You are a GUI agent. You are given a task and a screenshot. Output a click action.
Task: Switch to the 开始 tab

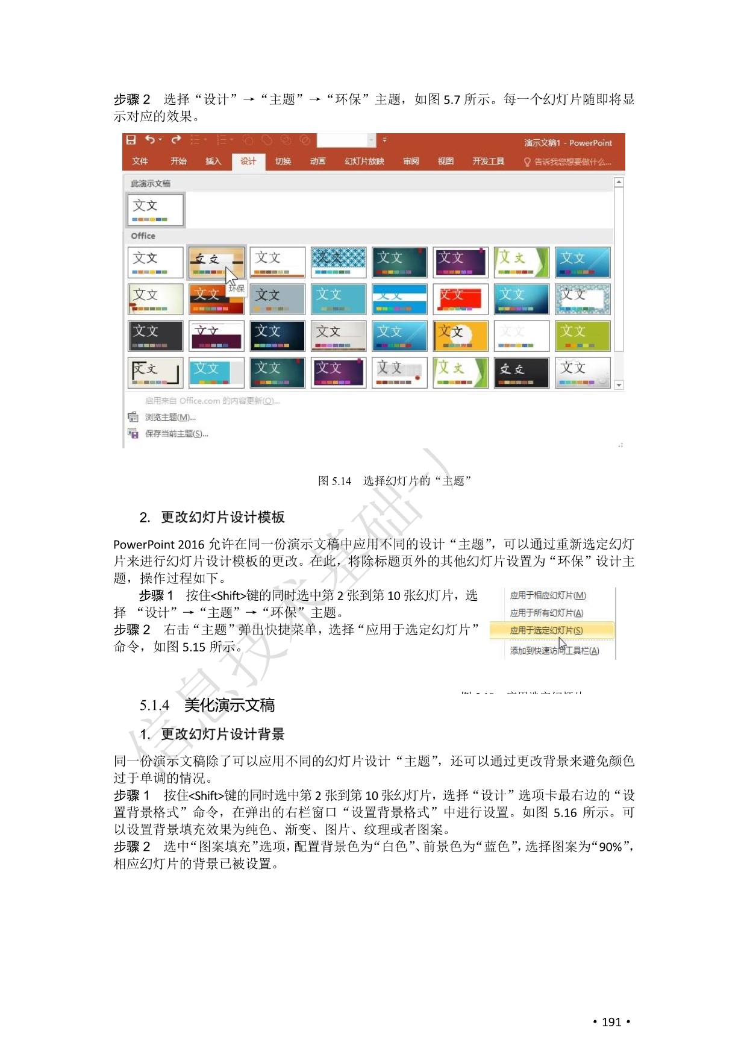[178, 161]
